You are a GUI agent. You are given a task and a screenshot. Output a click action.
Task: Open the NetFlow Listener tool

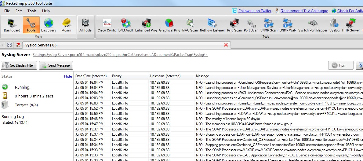coord(212,25)
